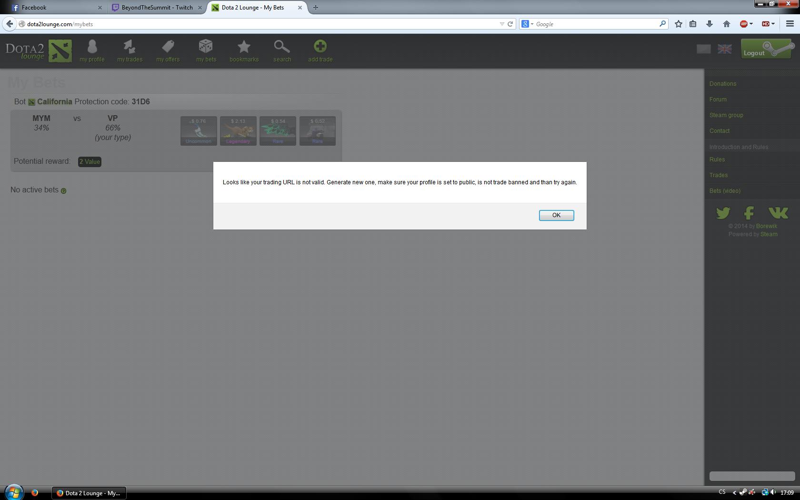Click the $0.52 Rare item thumbnail
The image size is (800, 500).
point(318,131)
